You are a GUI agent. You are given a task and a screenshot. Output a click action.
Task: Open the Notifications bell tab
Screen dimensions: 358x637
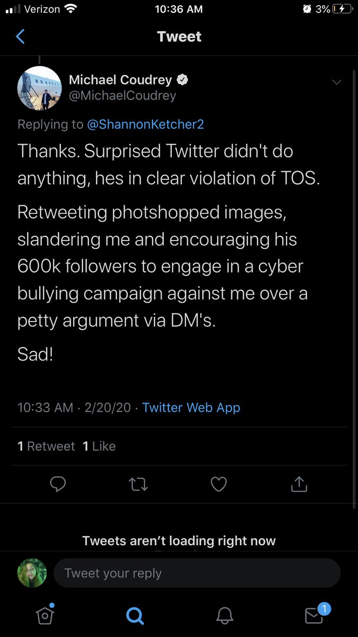[225, 615]
